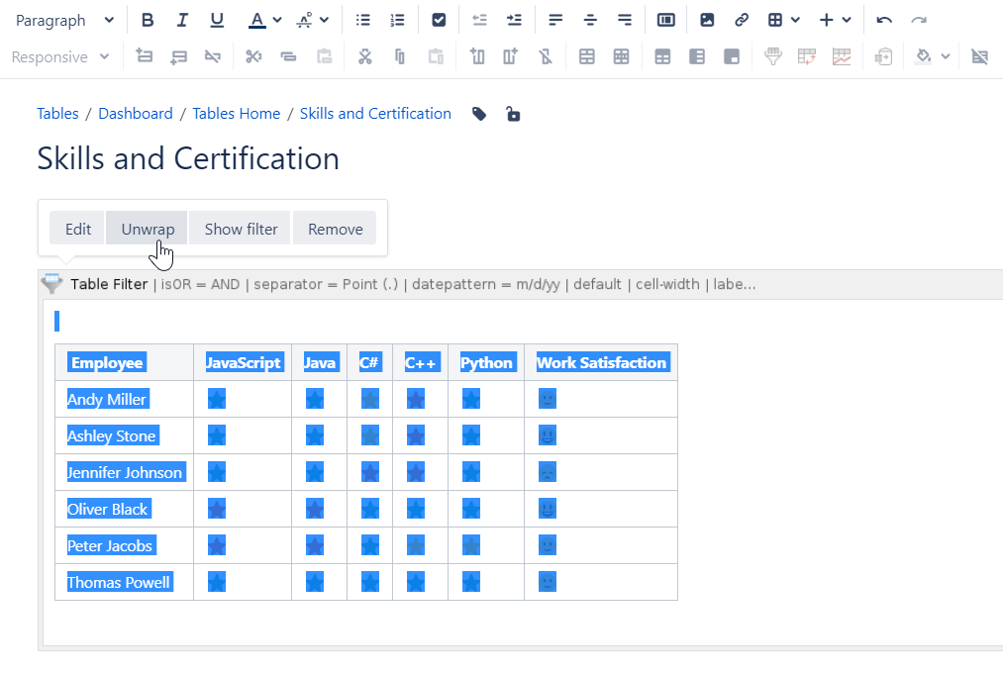The width and height of the screenshot is (1003, 674).
Task: Insert an image or file
Action: pos(707,20)
